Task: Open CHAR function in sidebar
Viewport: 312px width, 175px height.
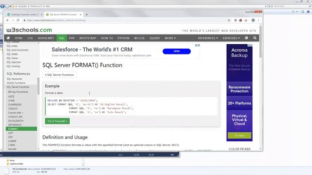Action: pos(11,101)
